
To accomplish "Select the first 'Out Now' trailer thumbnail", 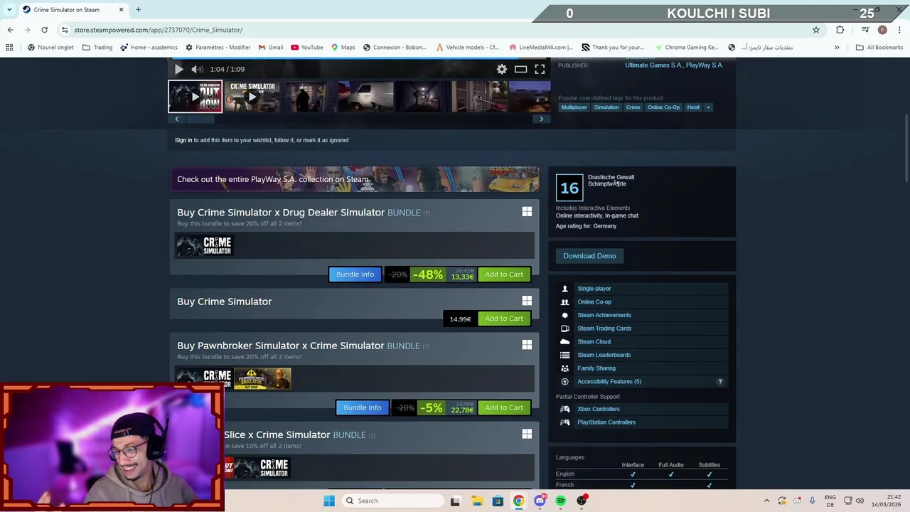I will tap(195, 97).
